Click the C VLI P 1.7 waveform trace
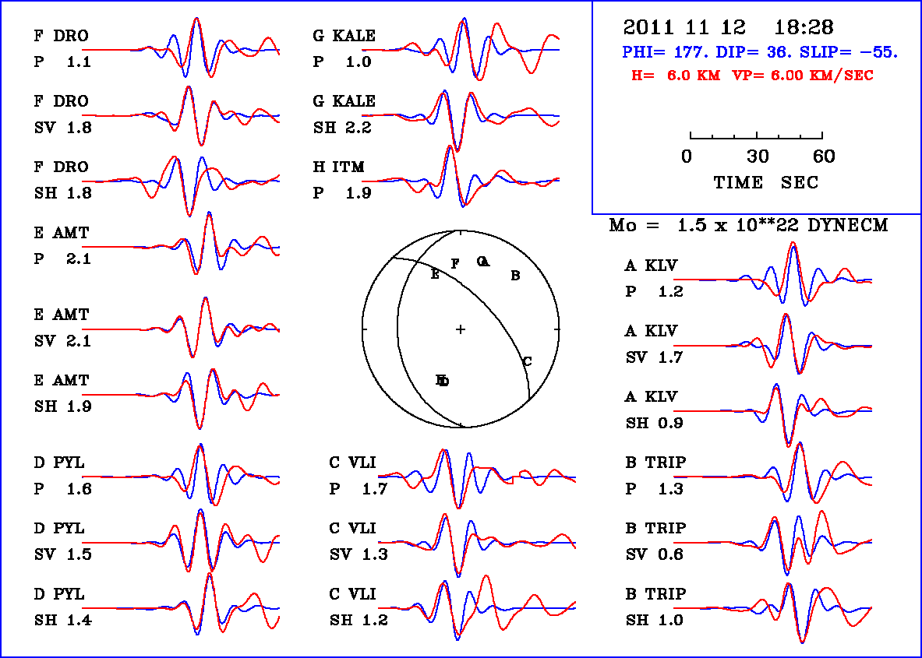Viewport: 922px width, 658px height. coord(477,479)
